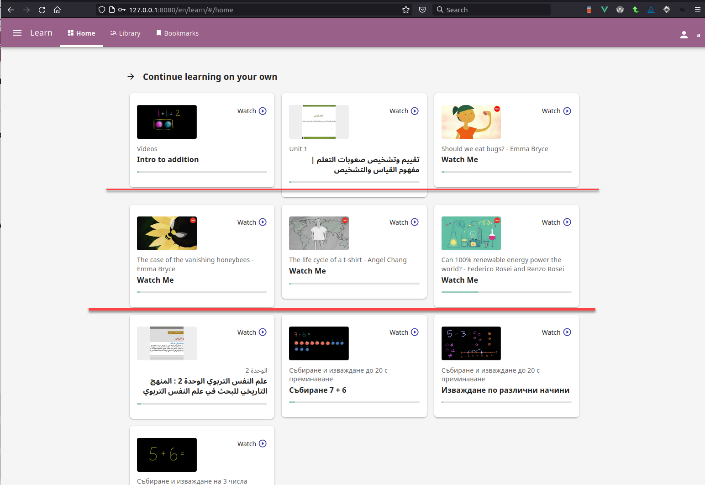705x485 pixels.
Task: Toggle the bookmark star in the address bar
Action: [x=405, y=10]
